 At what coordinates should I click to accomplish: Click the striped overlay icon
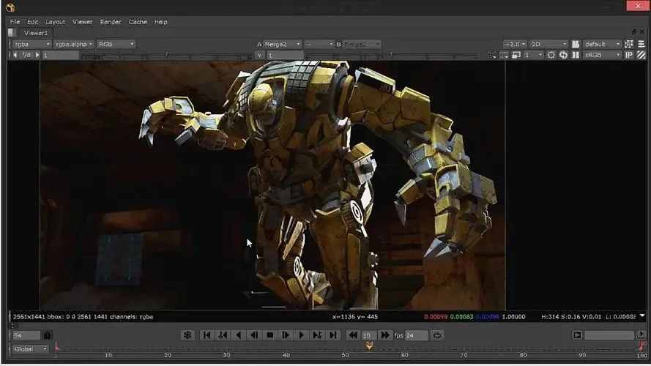641,55
